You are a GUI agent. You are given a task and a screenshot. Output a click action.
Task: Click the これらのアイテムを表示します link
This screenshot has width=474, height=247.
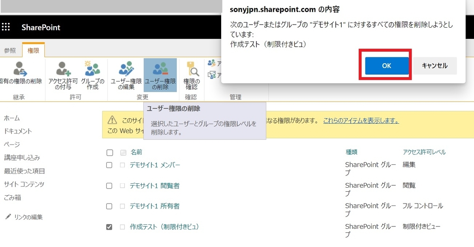click(361, 121)
